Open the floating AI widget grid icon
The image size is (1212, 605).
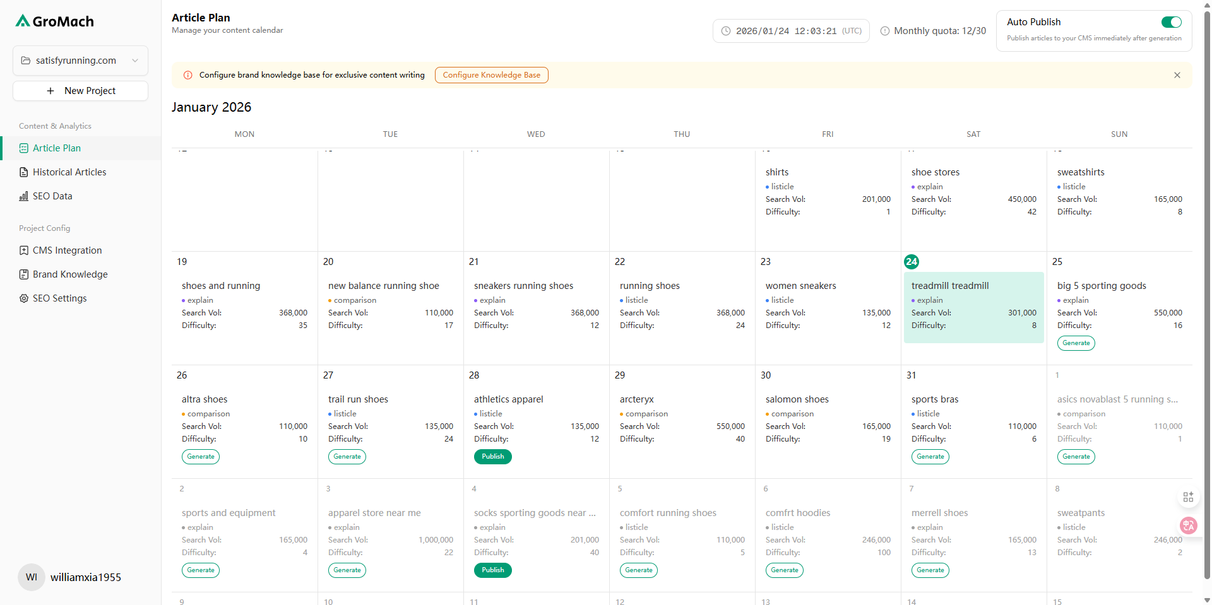click(x=1189, y=497)
